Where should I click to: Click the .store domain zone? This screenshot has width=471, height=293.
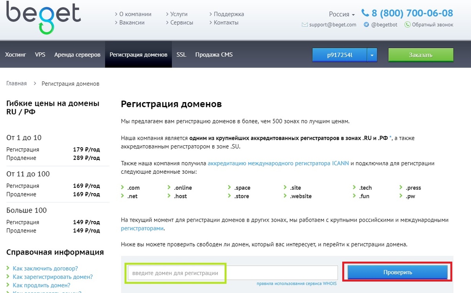241,196
